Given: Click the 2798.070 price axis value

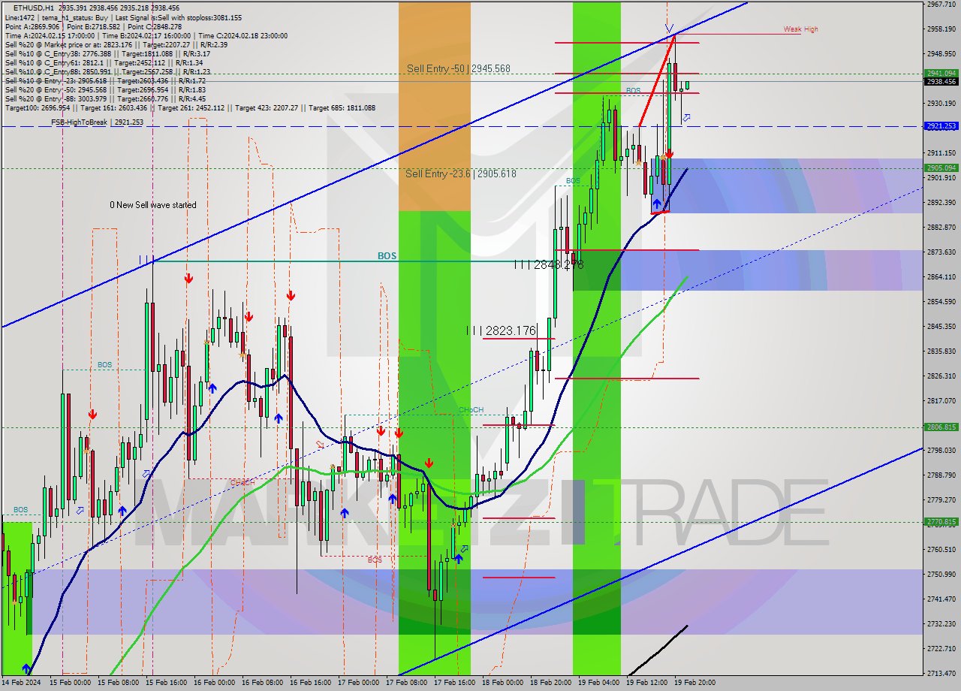Looking at the screenshot, I should (x=941, y=450).
